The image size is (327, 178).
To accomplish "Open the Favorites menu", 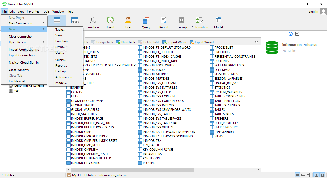I will [x=33, y=11].
